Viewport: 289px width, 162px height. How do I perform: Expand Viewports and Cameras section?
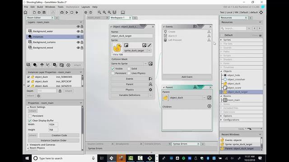coord(28,145)
